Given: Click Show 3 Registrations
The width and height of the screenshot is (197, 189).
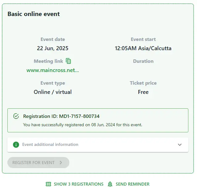Looking at the screenshot, I should [79, 184].
